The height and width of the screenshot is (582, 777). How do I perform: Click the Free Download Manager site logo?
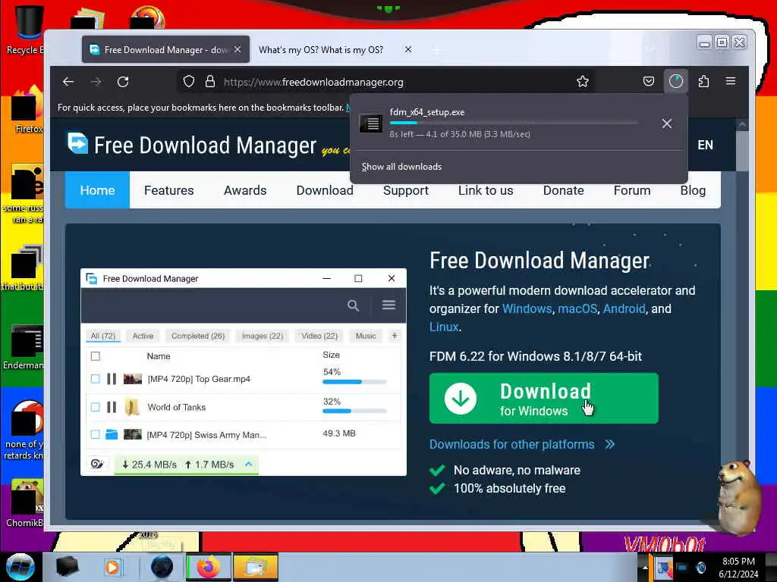192,145
